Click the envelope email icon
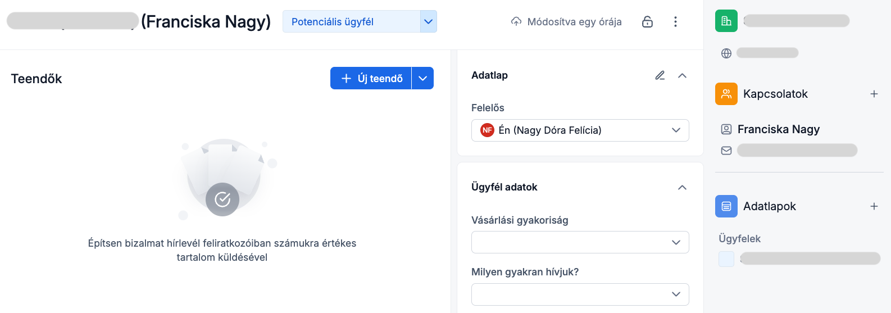Image resolution: width=891 pixels, height=313 pixels. click(x=726, y=151)
